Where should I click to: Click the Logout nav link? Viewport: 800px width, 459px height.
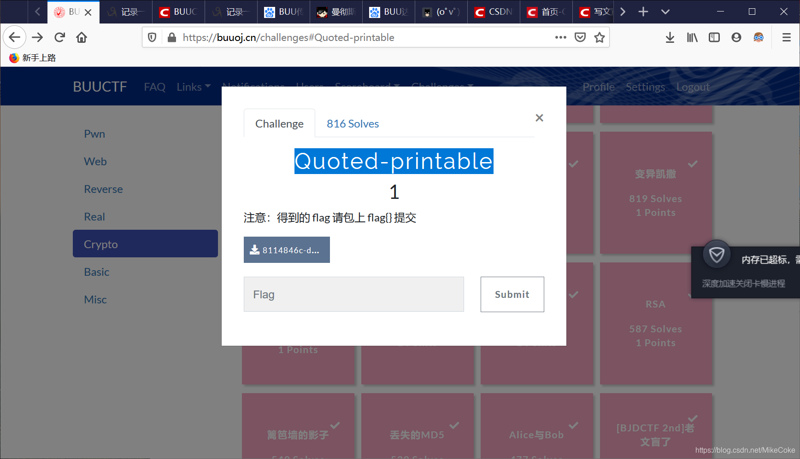pos(693,87)
